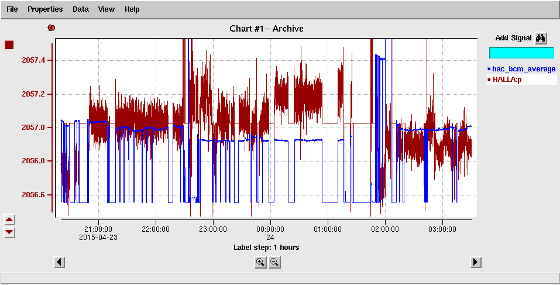Click the dark red axis color square
Image resolution: width=560 pixels, height=285 pixels.
pyautogui.click(x=9, y=45)
